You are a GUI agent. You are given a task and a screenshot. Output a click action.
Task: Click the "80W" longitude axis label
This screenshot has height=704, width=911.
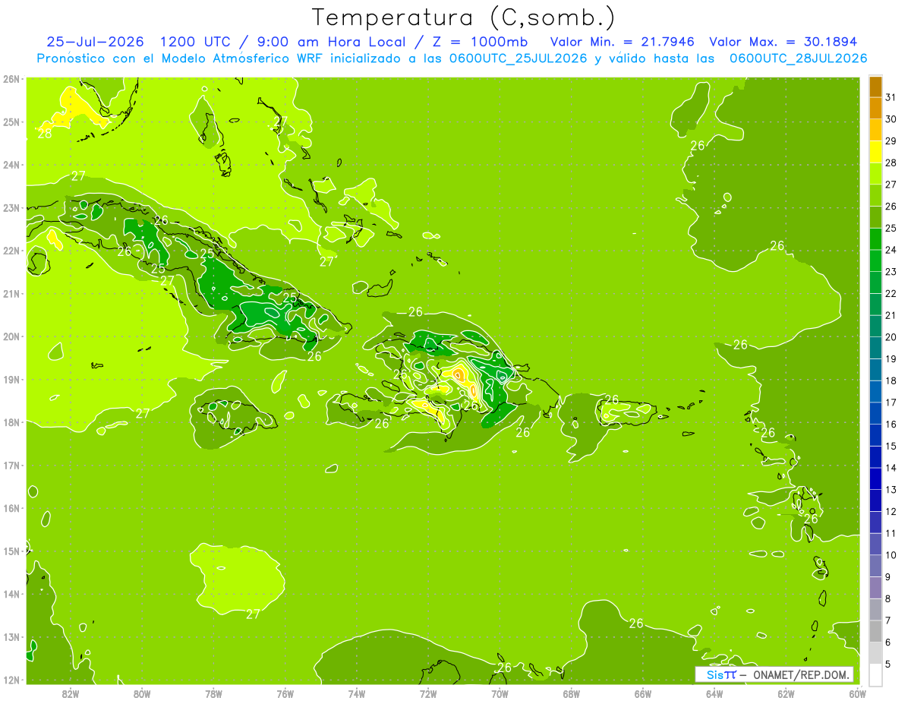coord(142,693)
